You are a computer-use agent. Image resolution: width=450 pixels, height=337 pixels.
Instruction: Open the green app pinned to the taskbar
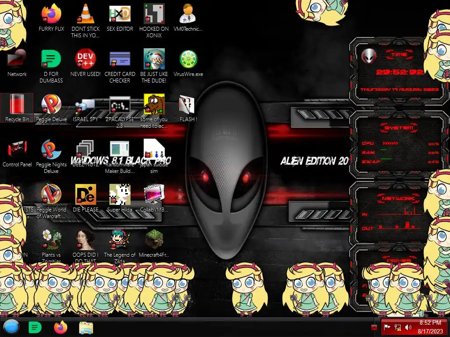click(x=35, y=327)
